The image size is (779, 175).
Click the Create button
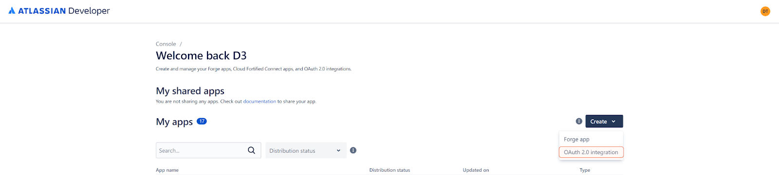tap(604, 121)
